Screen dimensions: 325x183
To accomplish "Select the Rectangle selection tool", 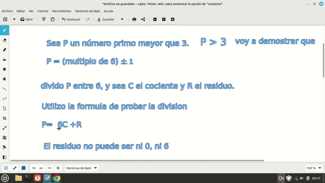I will coord(5,69).
